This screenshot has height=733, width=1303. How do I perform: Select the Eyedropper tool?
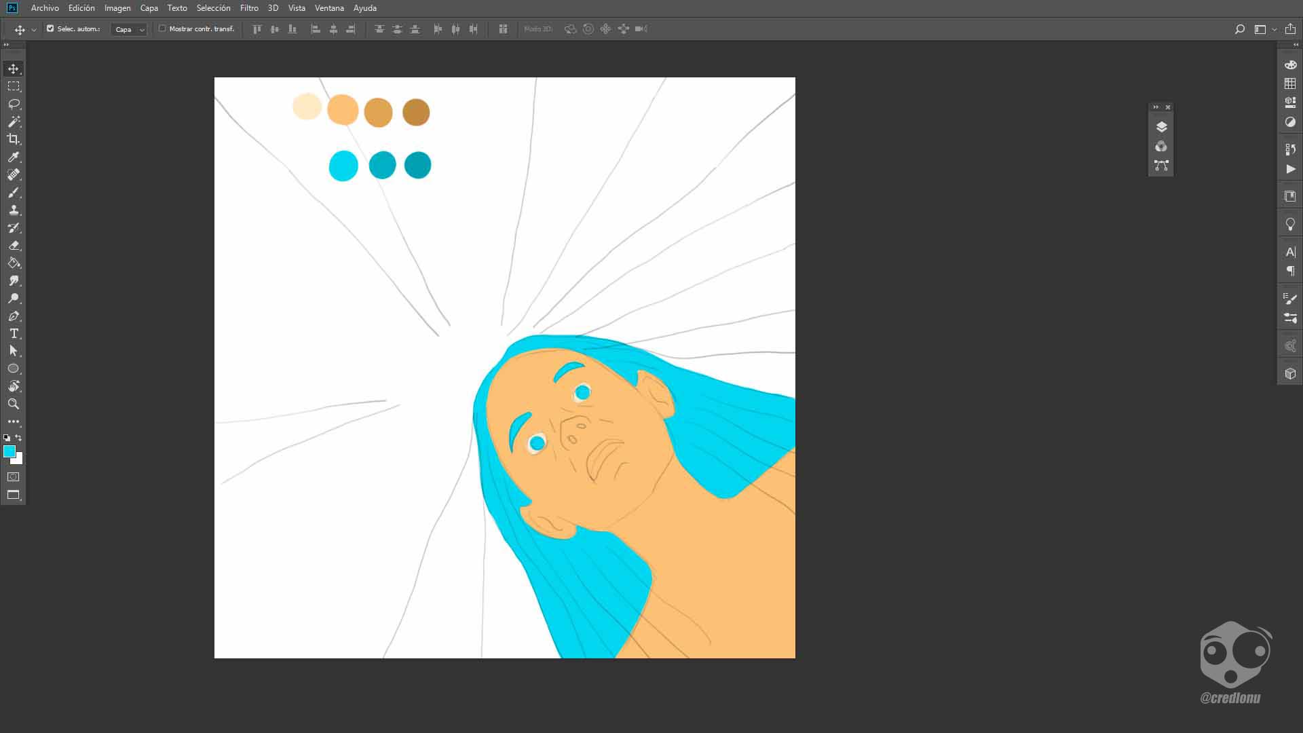coord(14,157)
